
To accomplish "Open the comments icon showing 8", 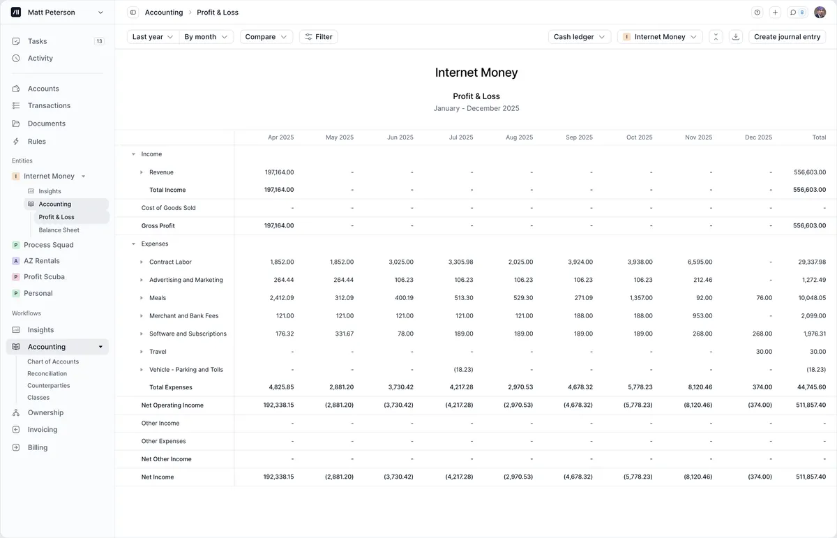I will pyautogui.click(x=797, y=13).
